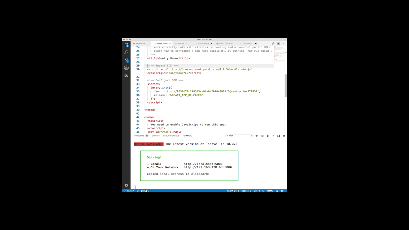
Task: Click the 'Serving!' text in the terminal
Action: coord(154,157)
